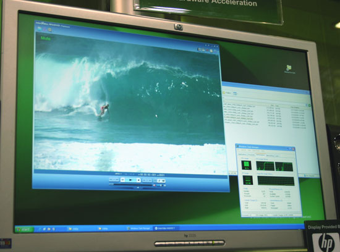340x252 pixels.
Task: Click the Pause button left of Play
Action: tap(123, 180)
